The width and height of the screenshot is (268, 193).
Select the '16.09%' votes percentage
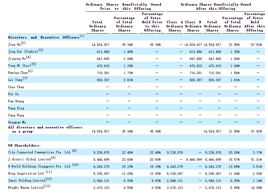[257, 188]
